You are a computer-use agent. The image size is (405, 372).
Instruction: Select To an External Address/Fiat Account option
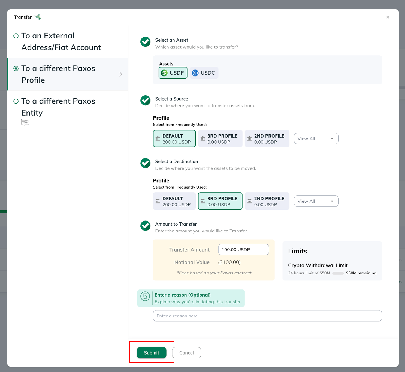click(68, 41)
